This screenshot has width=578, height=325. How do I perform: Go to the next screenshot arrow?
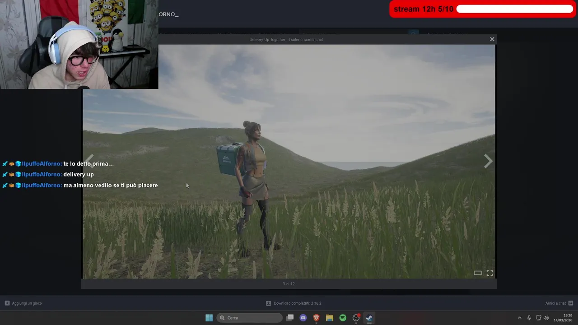(x=488, y=161)
